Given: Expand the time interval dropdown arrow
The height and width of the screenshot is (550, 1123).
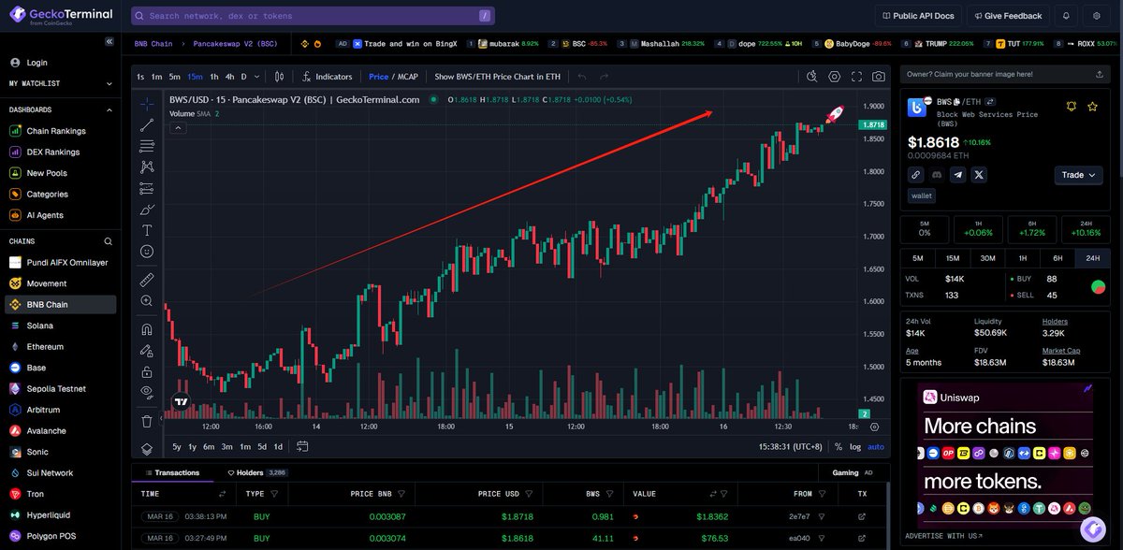Looking at the screenshot, I should 257,77.
